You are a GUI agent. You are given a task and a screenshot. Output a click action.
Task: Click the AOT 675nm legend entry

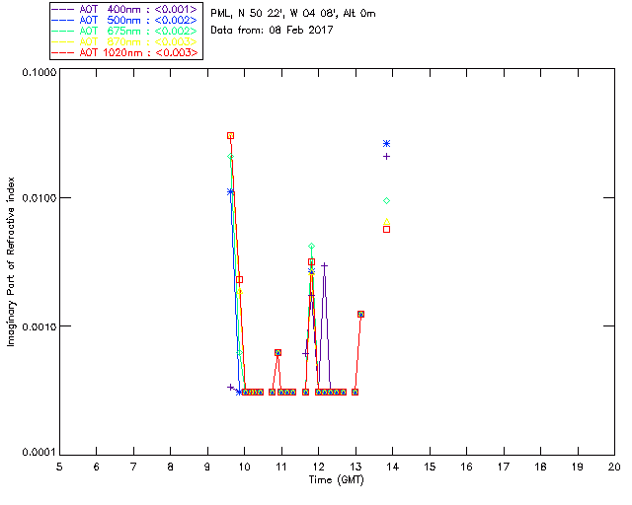point(124,31)
